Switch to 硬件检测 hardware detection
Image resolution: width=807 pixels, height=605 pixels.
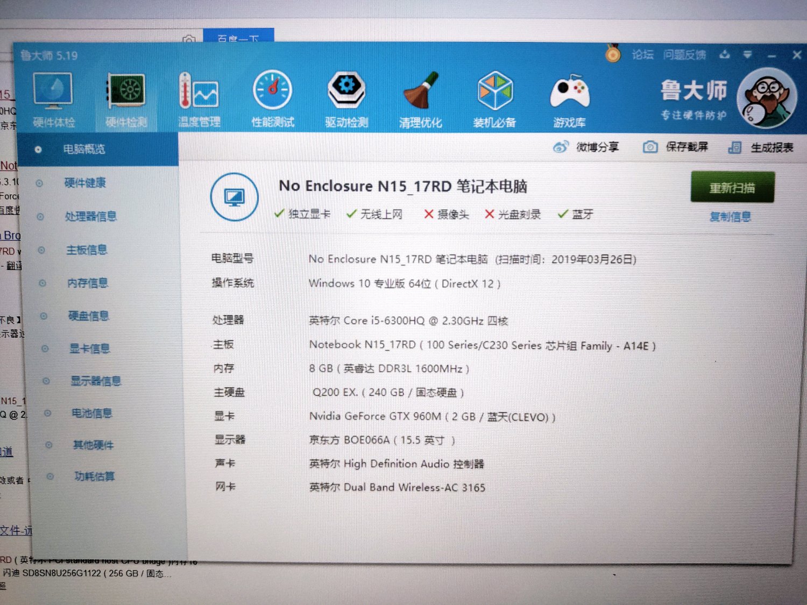click(x=126, y=101)
